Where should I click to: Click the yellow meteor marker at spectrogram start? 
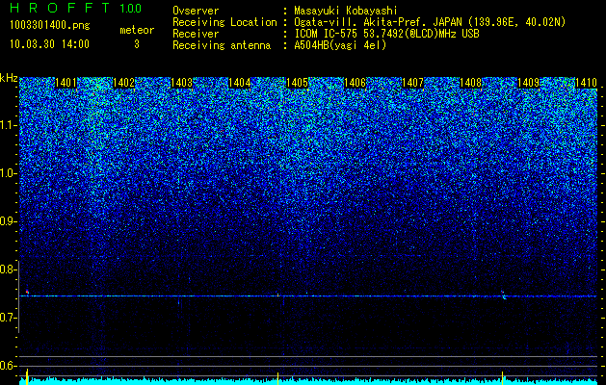coord(27,377)
